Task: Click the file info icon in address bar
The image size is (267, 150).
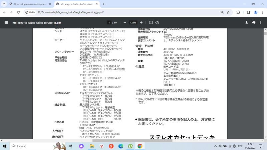Action: pos(30,12)
